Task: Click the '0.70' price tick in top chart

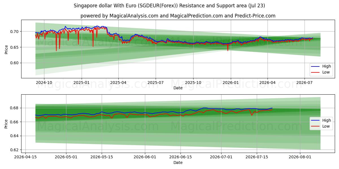Action: coord(15,32)
